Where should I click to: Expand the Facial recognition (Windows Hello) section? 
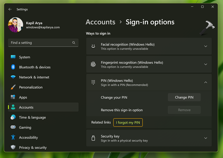pos(206,46)
